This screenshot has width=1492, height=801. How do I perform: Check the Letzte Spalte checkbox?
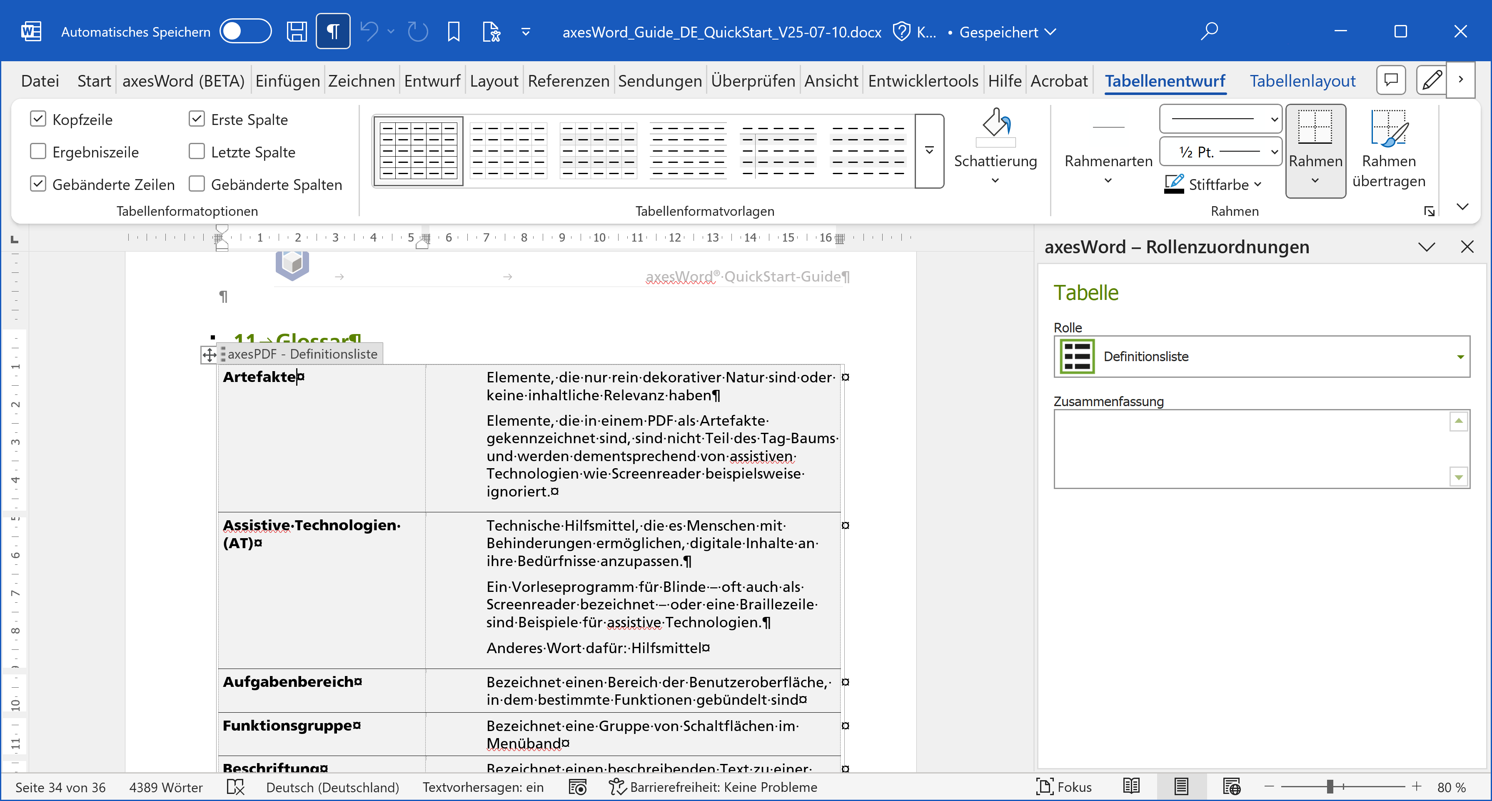coord(196,151)
